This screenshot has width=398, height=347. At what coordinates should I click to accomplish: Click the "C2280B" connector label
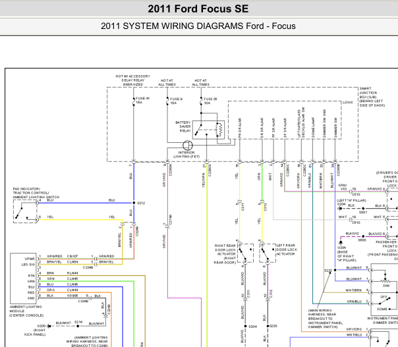click(x=338, y=170)
